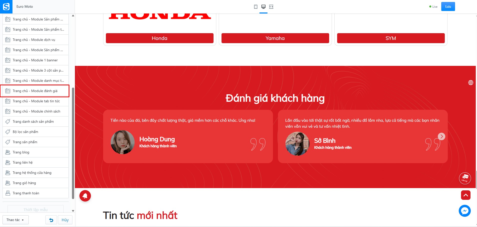Open the Messenger chat icon
This screenshot has width=477, height=227.
pyautogui.click(x=465, y=211)
